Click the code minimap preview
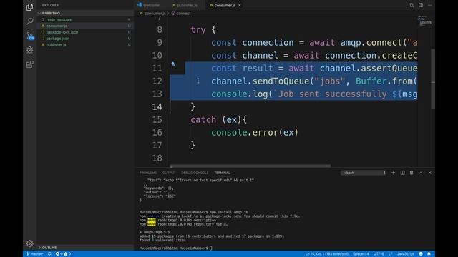 (424, 21)
